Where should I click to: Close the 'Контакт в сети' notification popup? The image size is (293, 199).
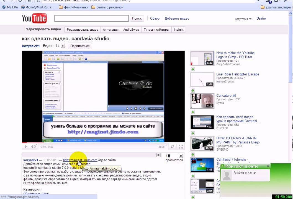[x=268, y=166]
